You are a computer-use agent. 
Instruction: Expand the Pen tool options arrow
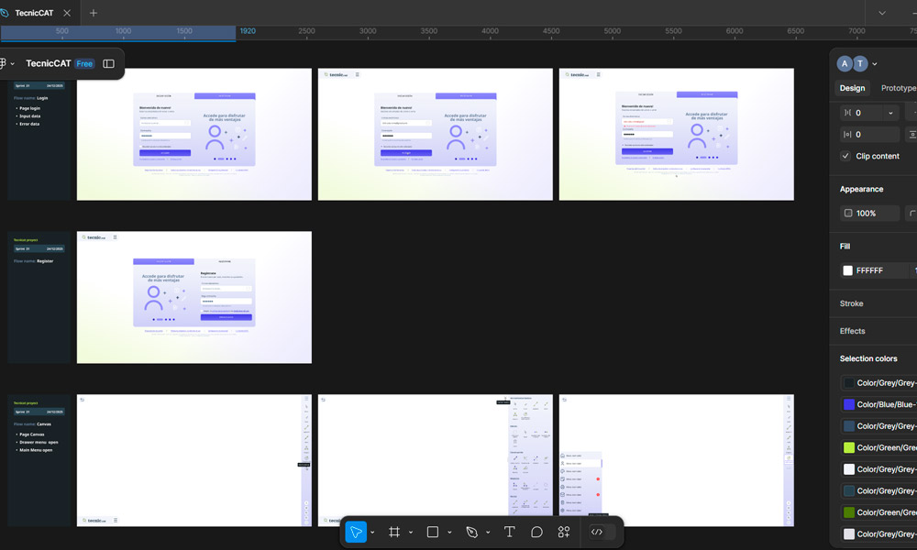point(487,533)
